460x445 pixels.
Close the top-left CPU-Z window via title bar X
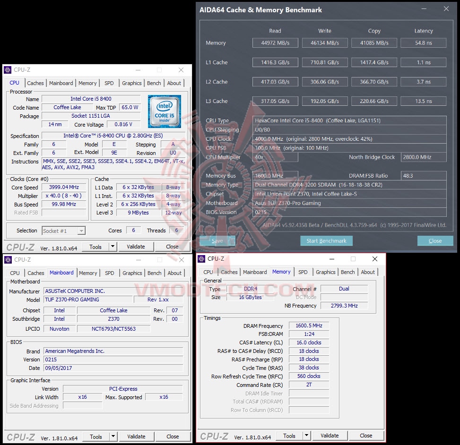click(x=181, y=70)
